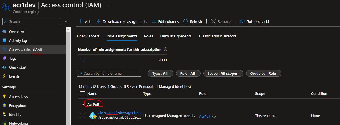Select the Role assignments tab
Image resolution: width=340 pixels, height=125 pixels.
point(122,36)
